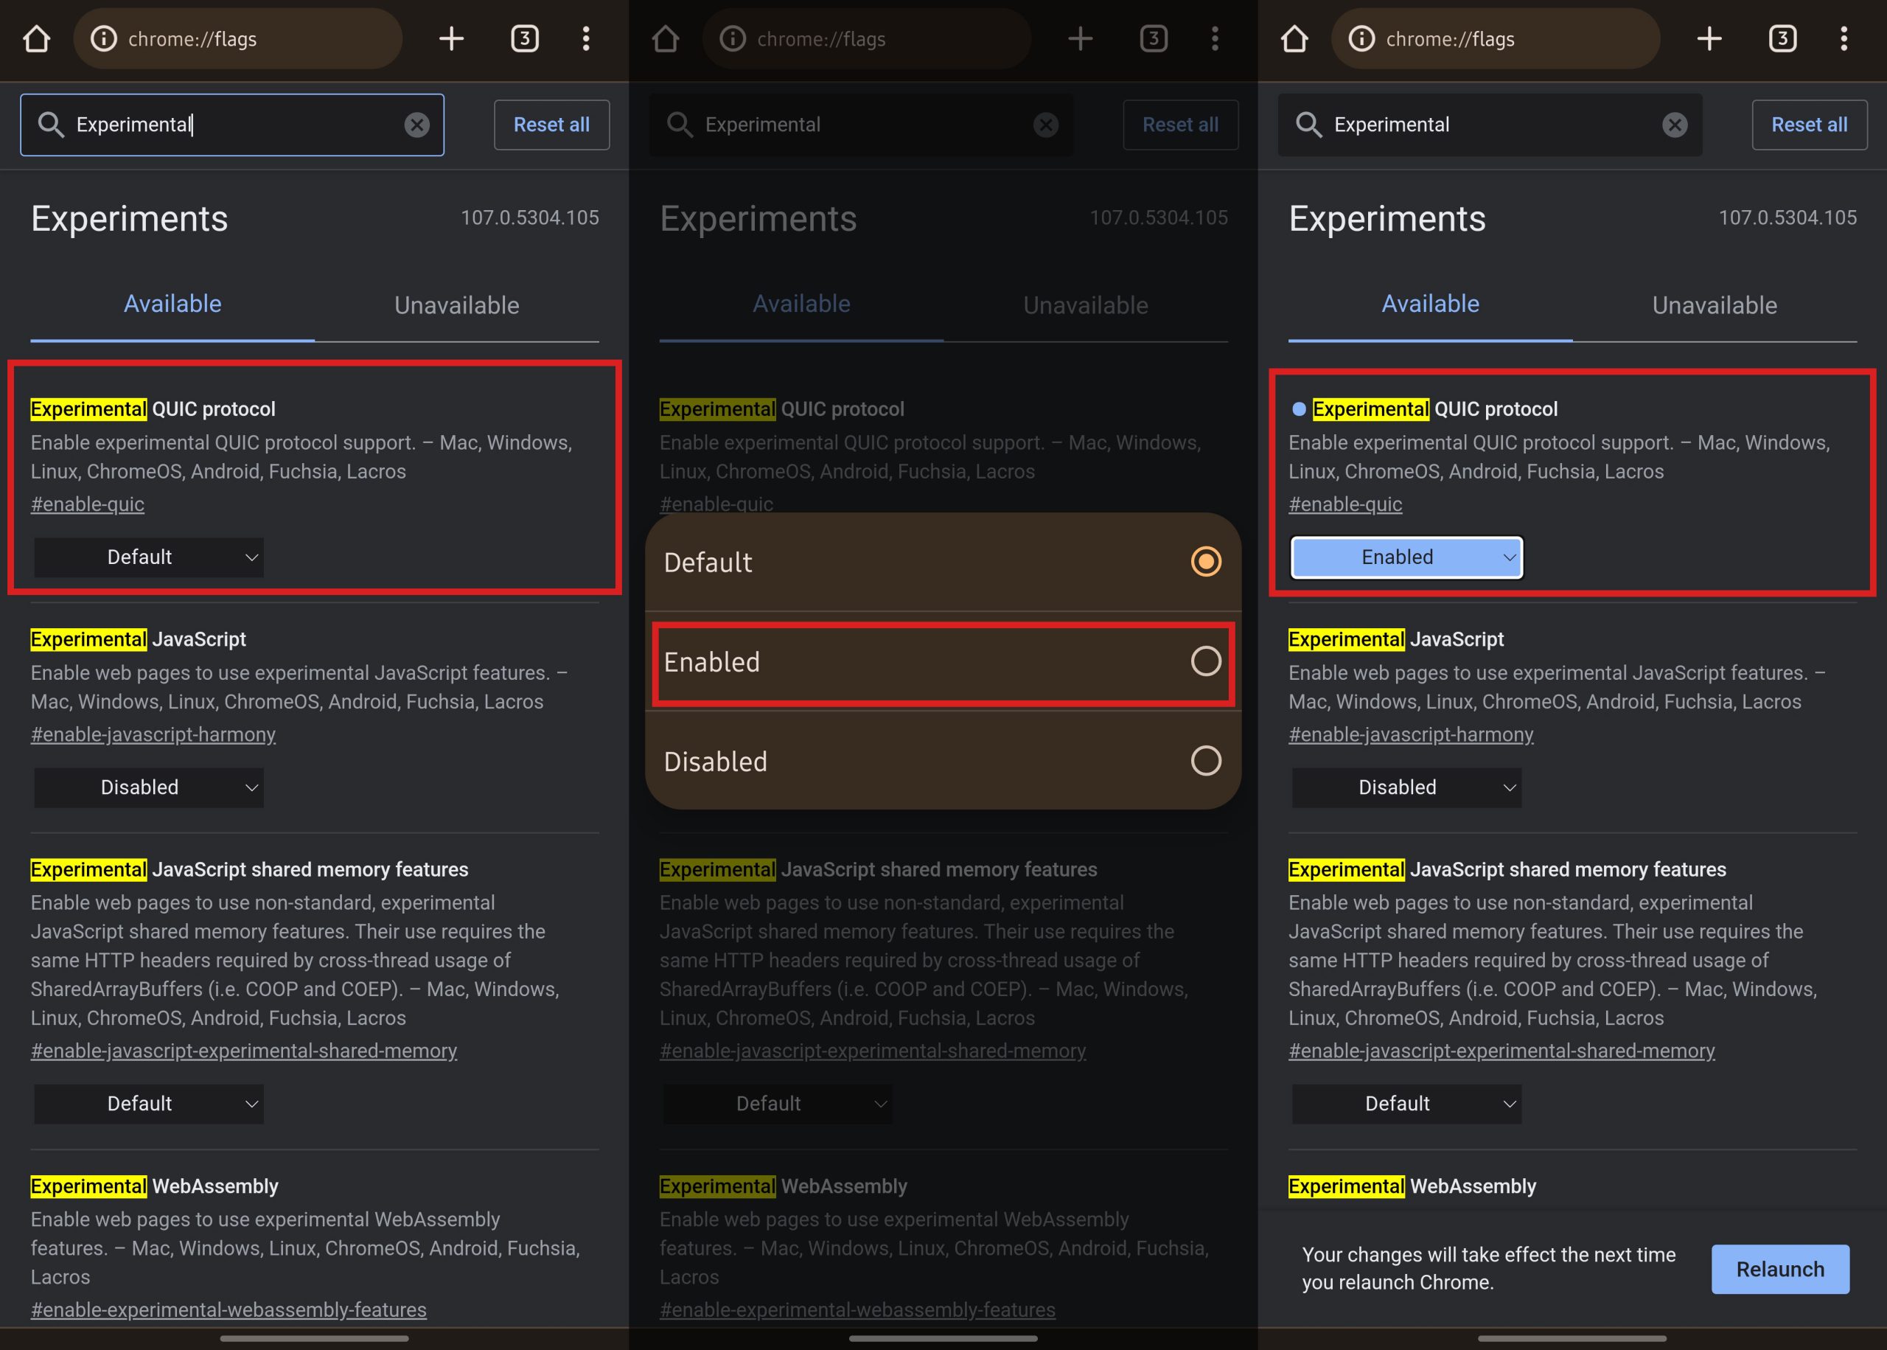The height and width of the screenshot is (1350, 1887).
Task: Open #enable-javascript-harmony link in right panel
Action: [x=1411, y=735]
